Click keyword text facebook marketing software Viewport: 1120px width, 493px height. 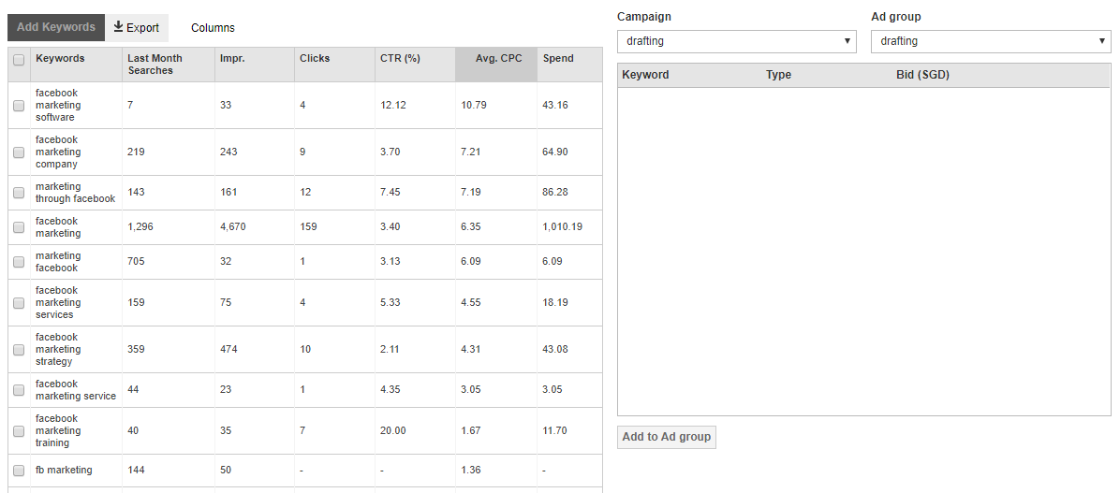pyautogui.click(x=57, y=105)
